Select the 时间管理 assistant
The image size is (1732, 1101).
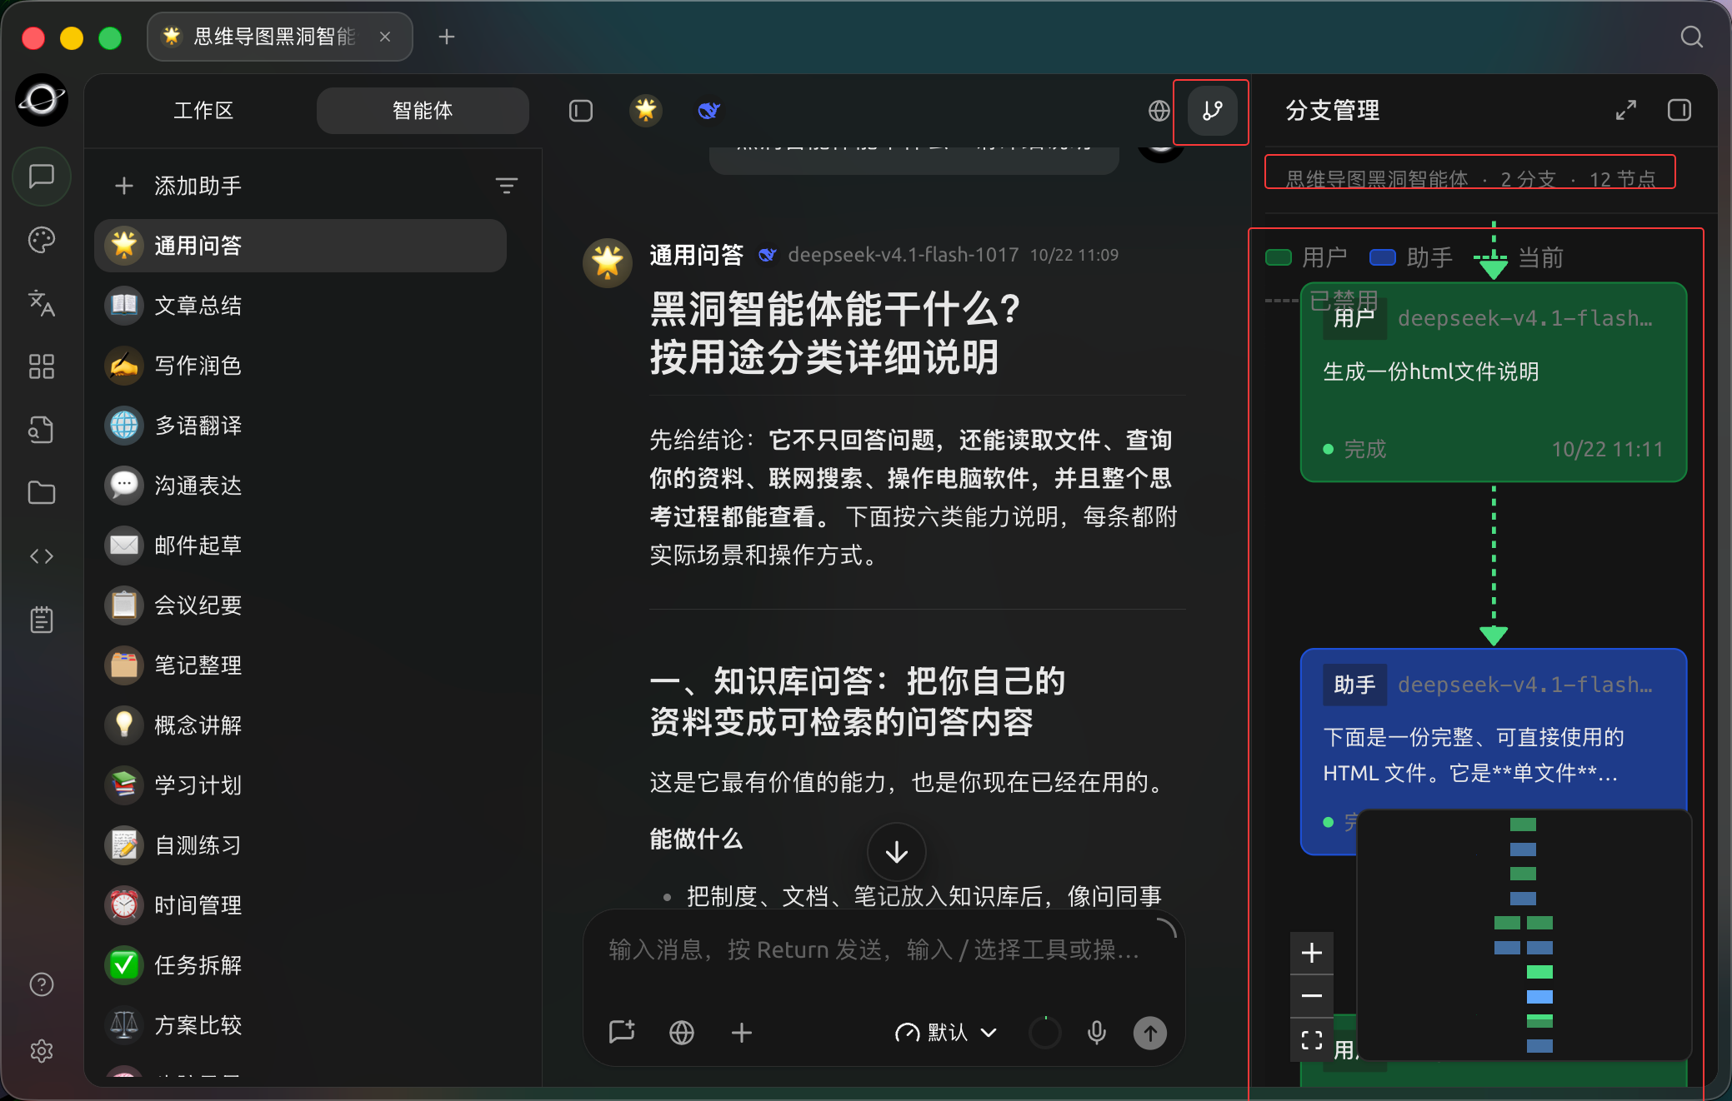point(301,905)
